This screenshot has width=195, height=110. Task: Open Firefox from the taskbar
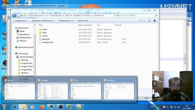42,107
